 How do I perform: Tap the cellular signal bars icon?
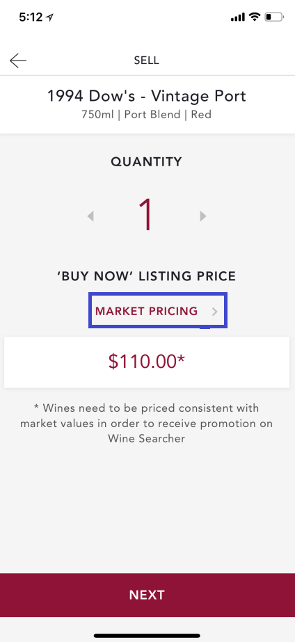[x=238, y=17]
